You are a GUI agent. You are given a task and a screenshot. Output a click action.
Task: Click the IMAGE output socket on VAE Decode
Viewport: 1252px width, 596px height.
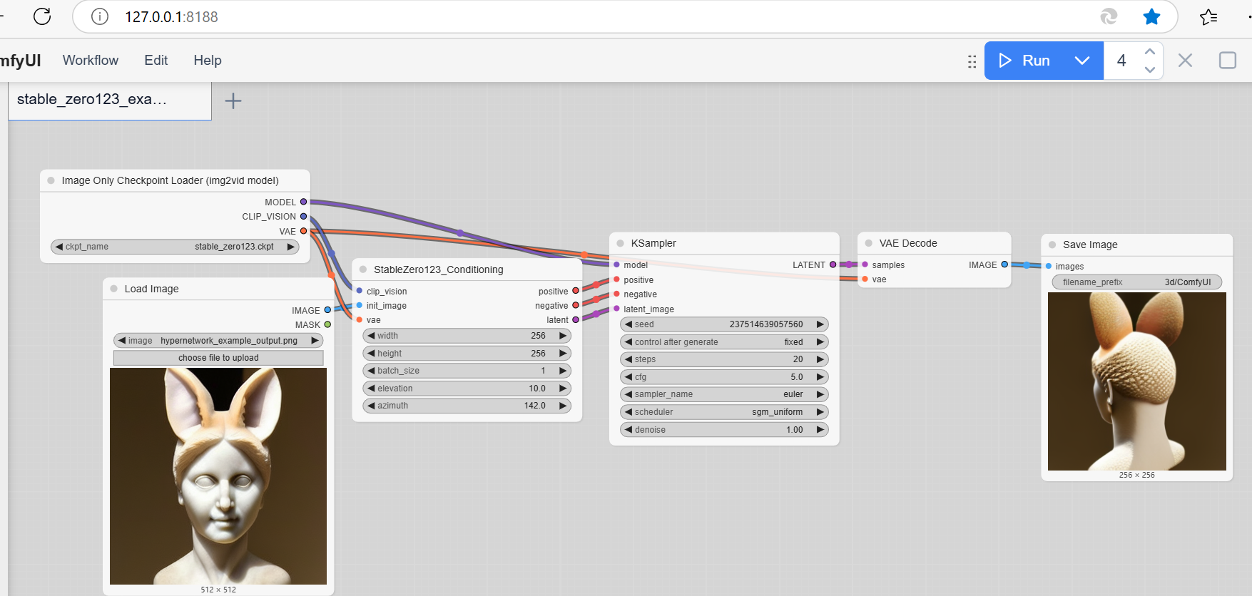pyautogui.click(x=1004, y=264)
